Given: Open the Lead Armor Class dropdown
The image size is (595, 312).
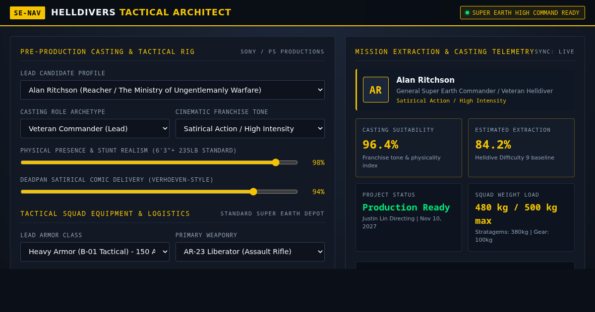Looking at the screenshot, I should click(95, 252).
